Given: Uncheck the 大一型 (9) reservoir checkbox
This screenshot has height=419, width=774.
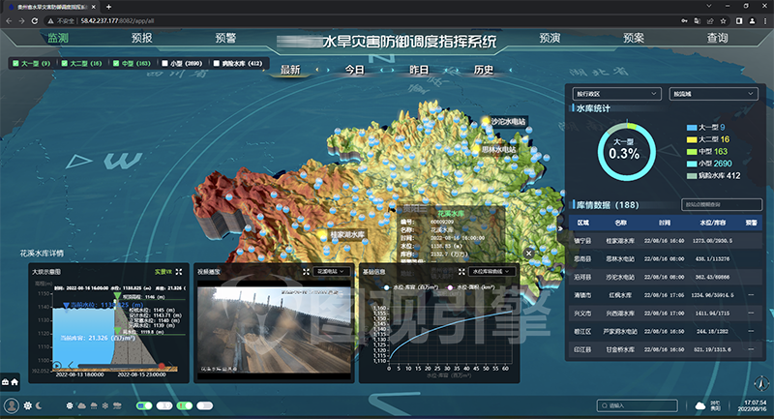Looking at the screenshot, I should (15, 63).
